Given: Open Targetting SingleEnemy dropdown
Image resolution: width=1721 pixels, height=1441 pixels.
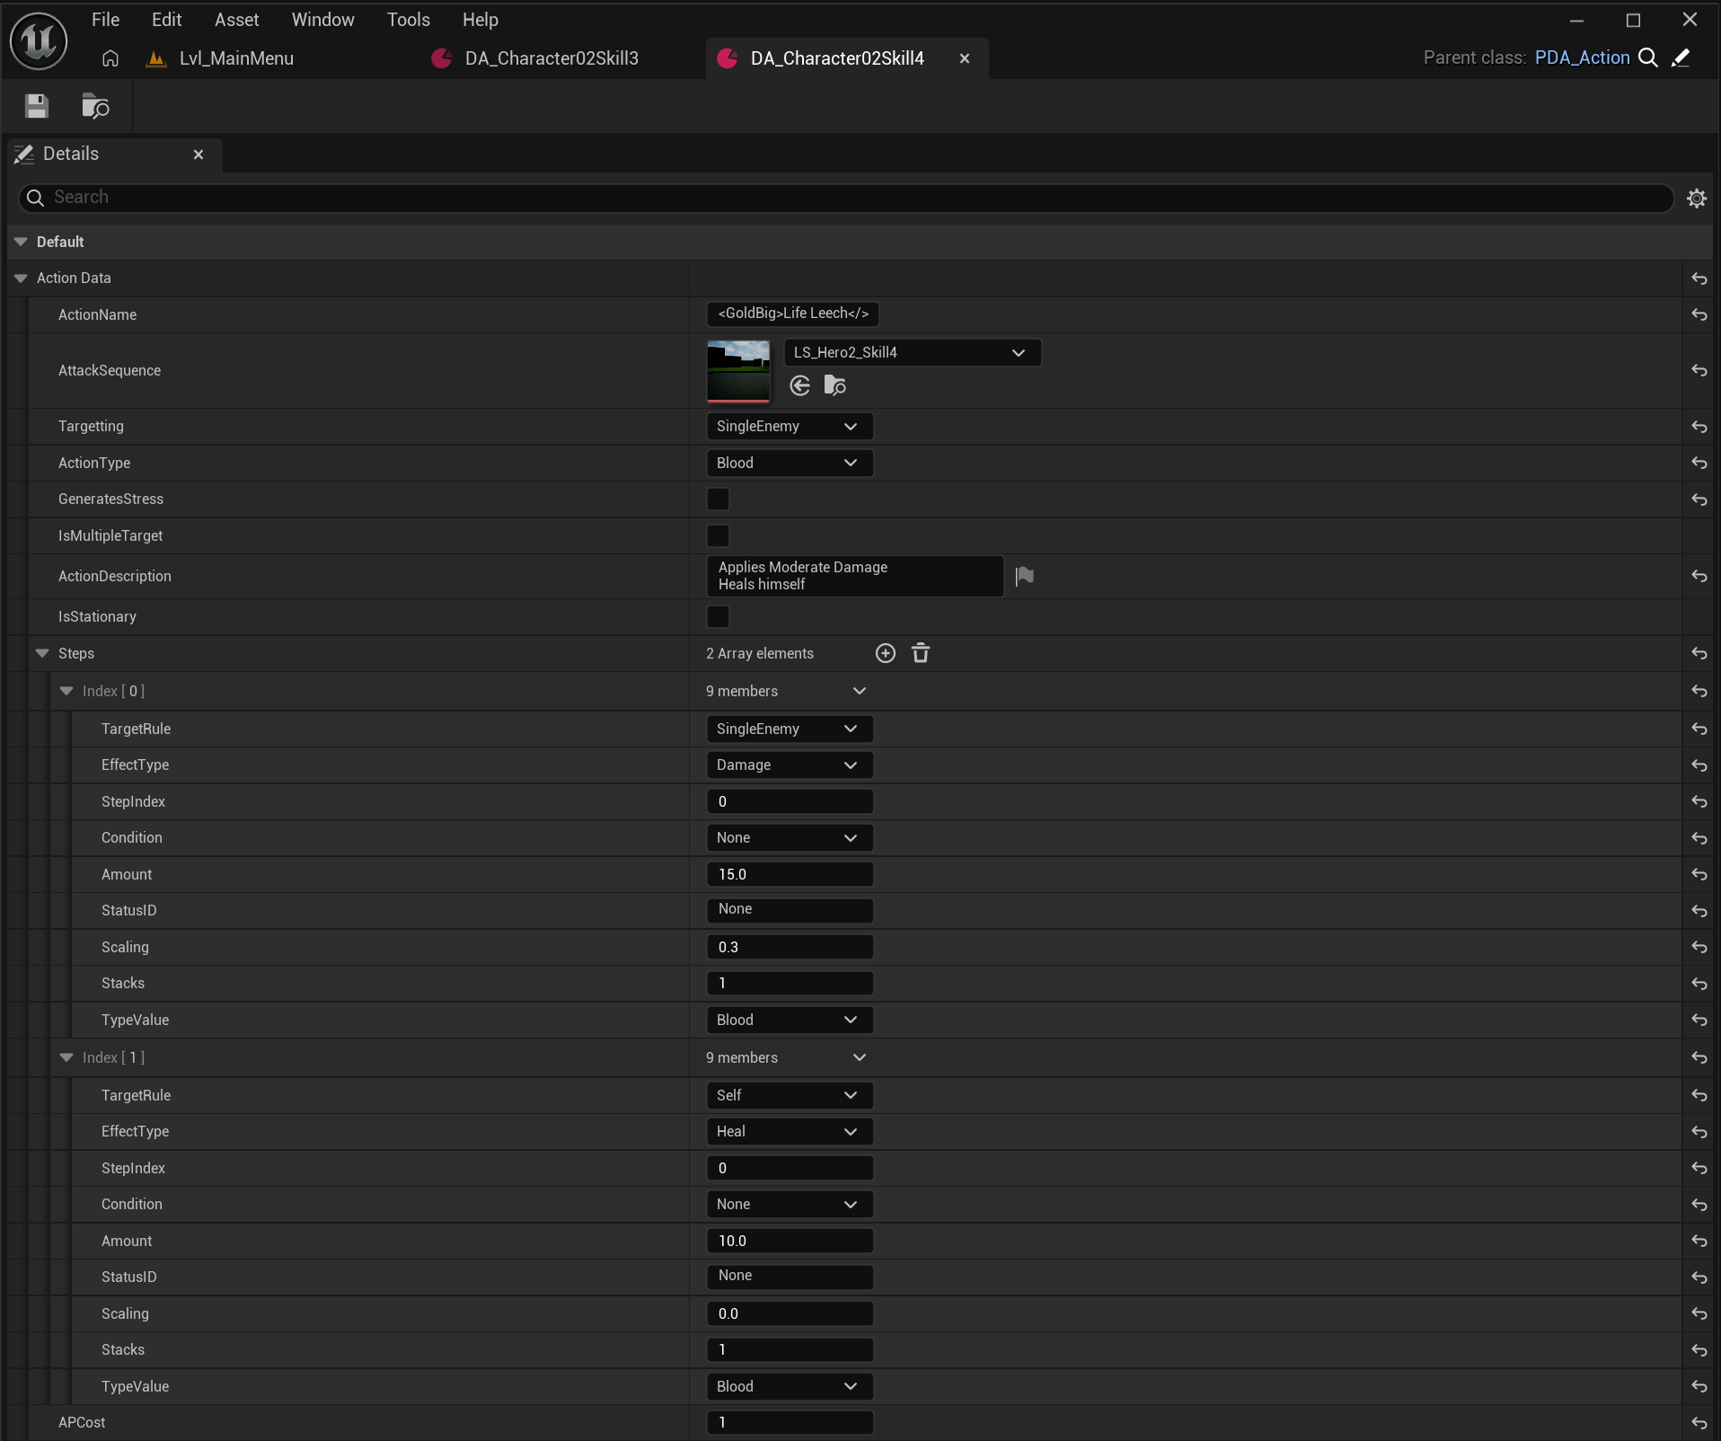Looking at the screenshot, I should pos(790,426).
